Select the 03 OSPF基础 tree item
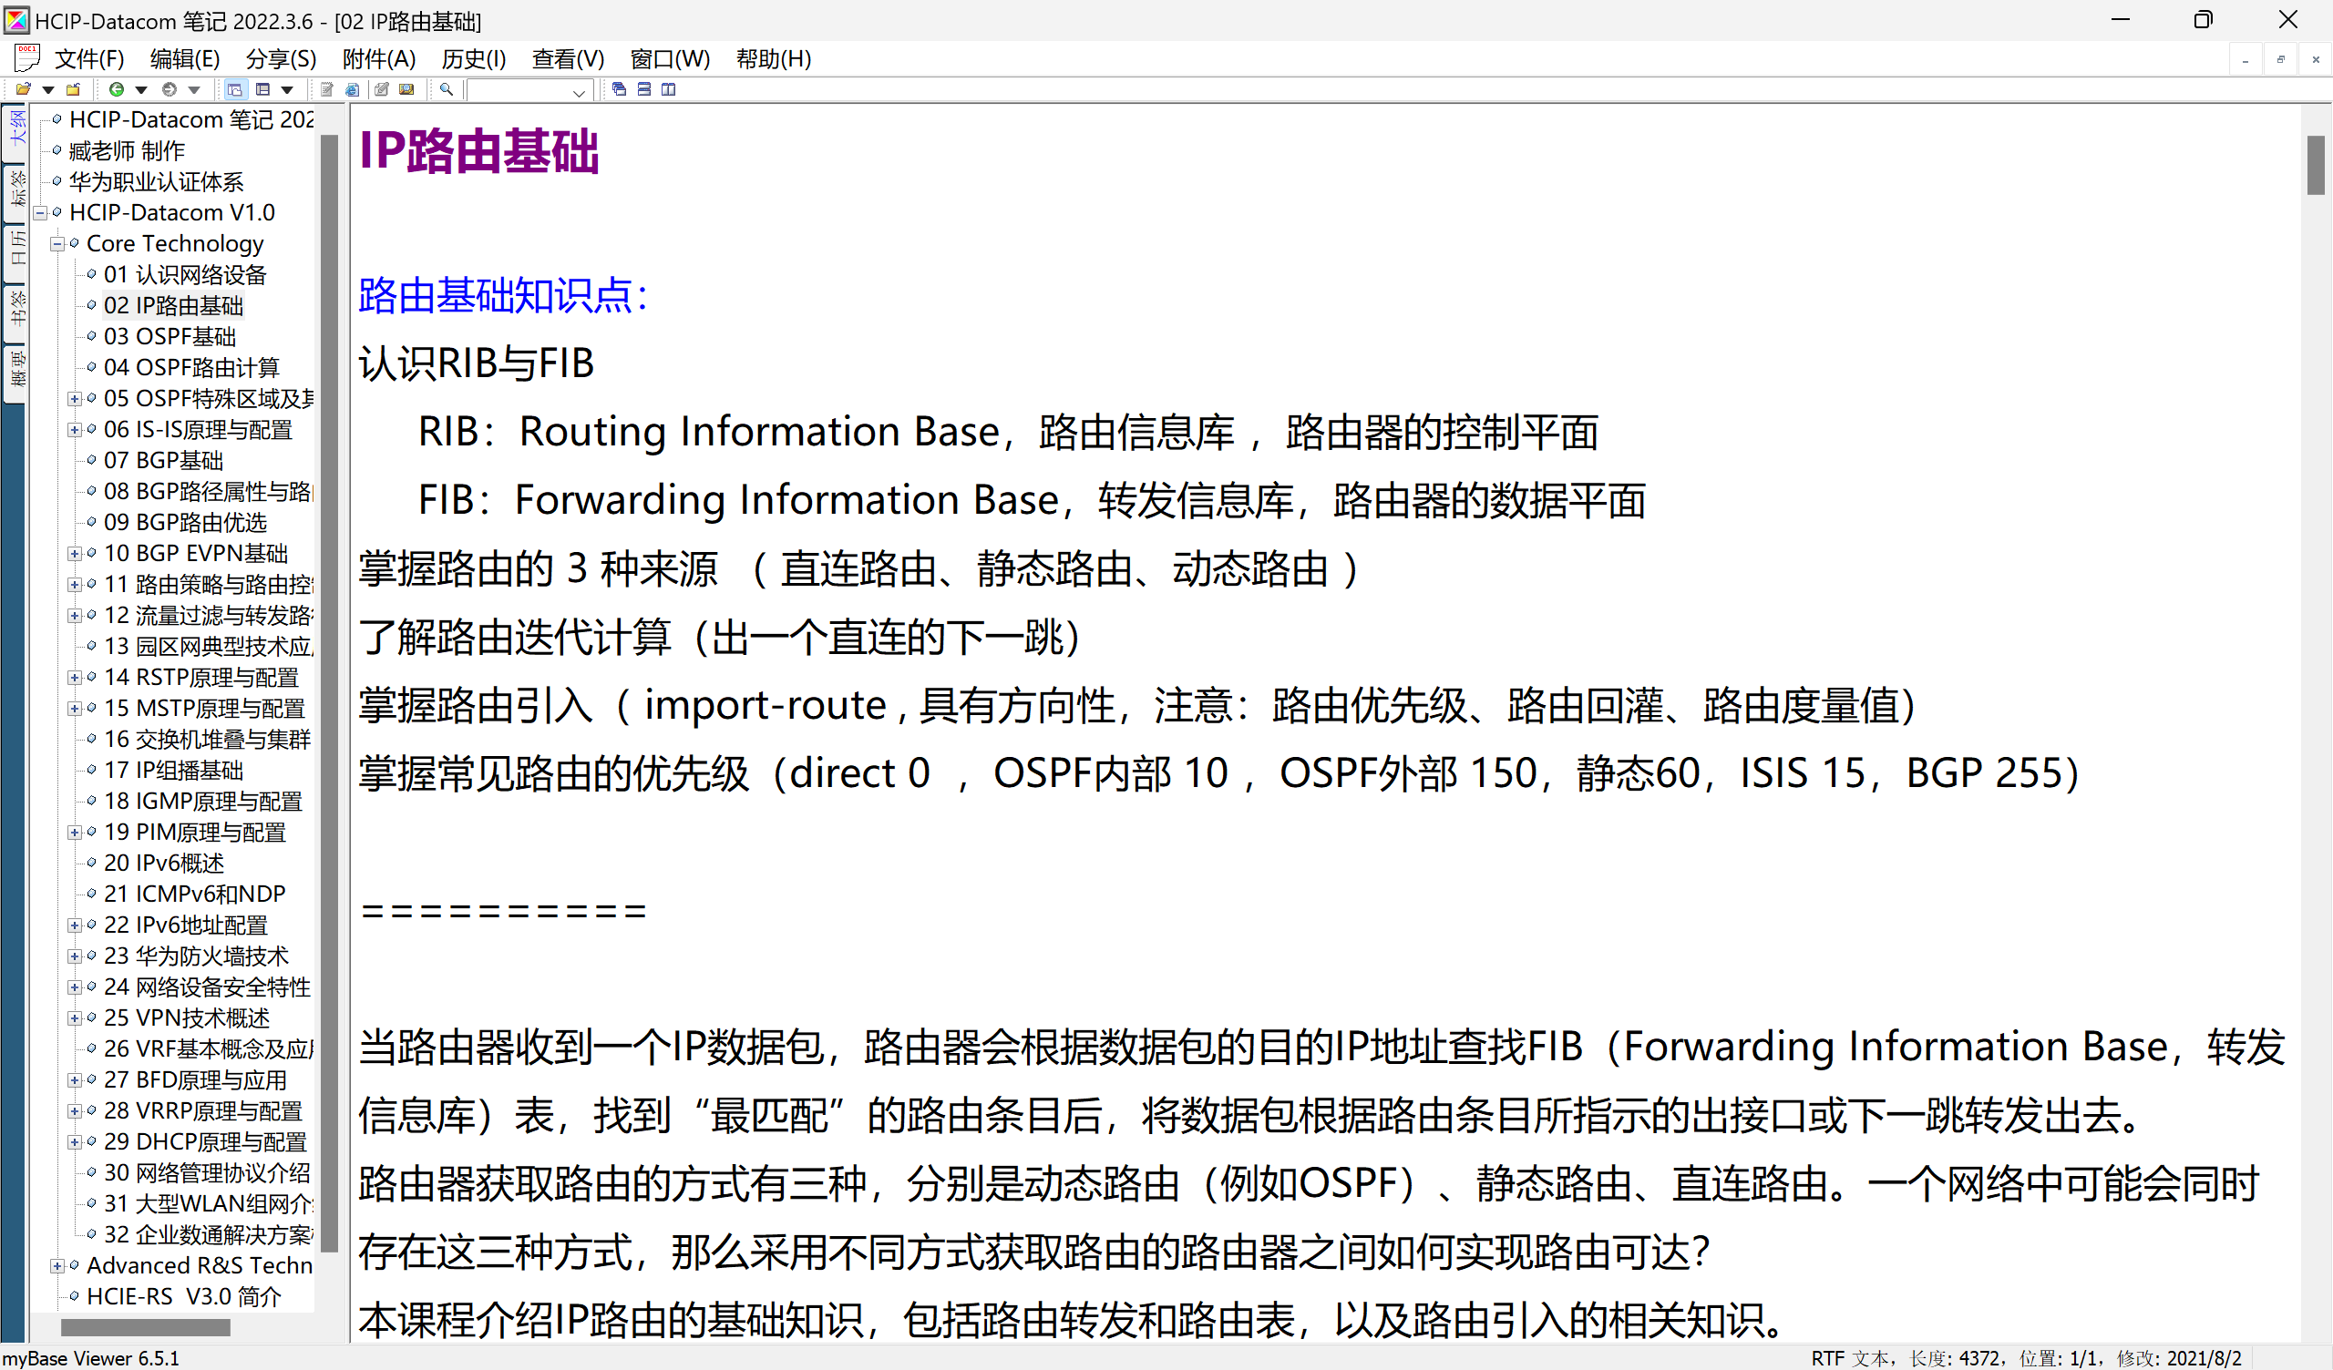This screenshot has width=2333, height=1370. click(170, 337)
